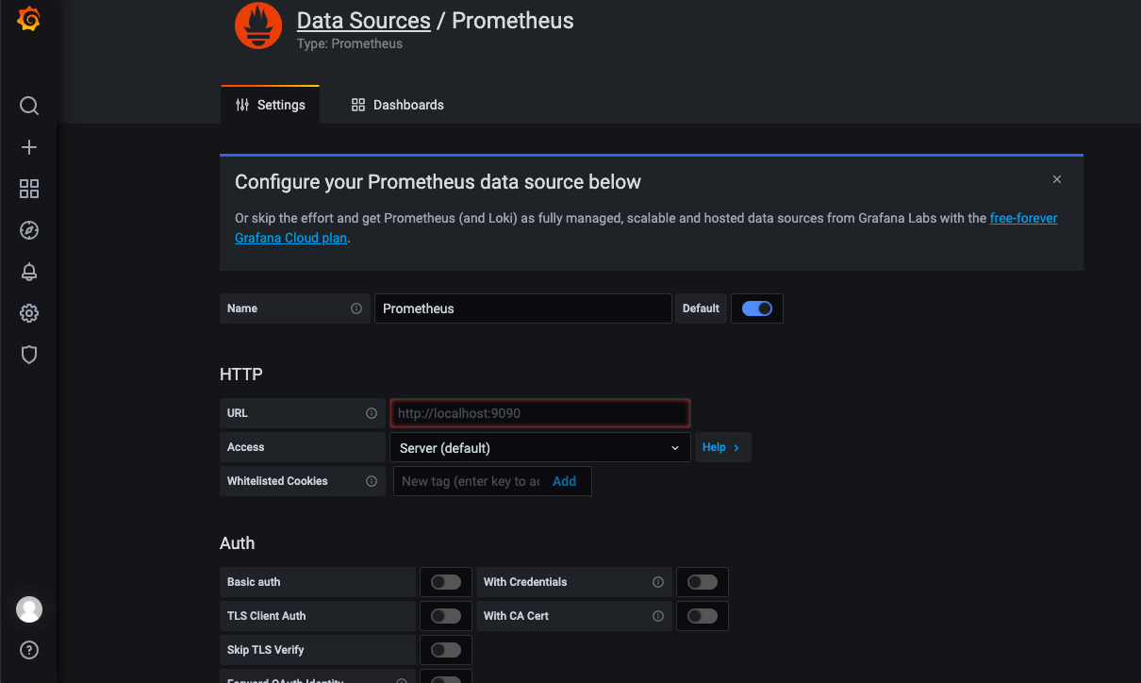Click the Auth section heading
Screen dimensions: 1141x683
pos(238,543)
